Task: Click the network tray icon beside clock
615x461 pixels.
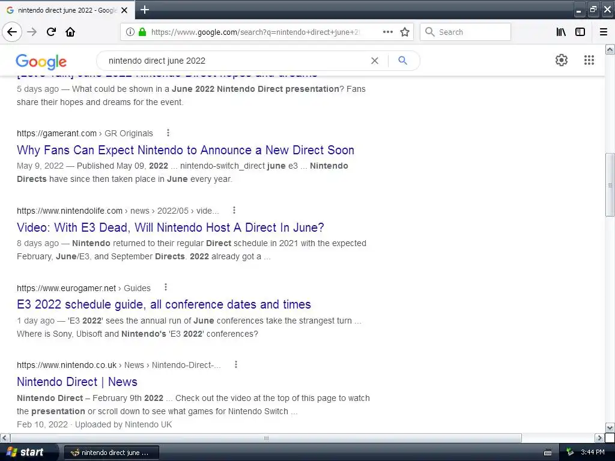Action: pos(571,453)
